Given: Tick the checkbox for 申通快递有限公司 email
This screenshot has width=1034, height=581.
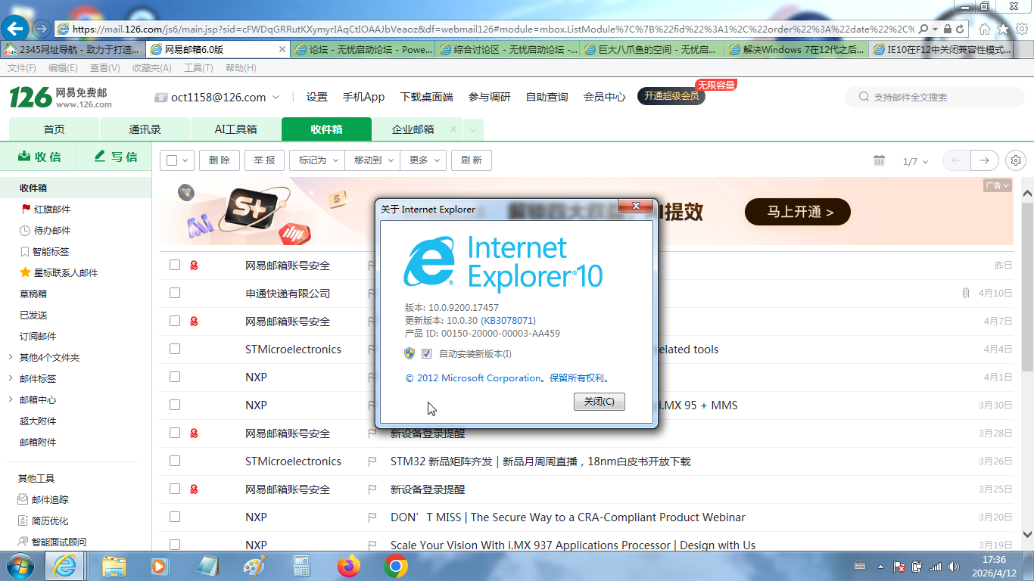Looking at the screenshot, I should pos(175,293).
